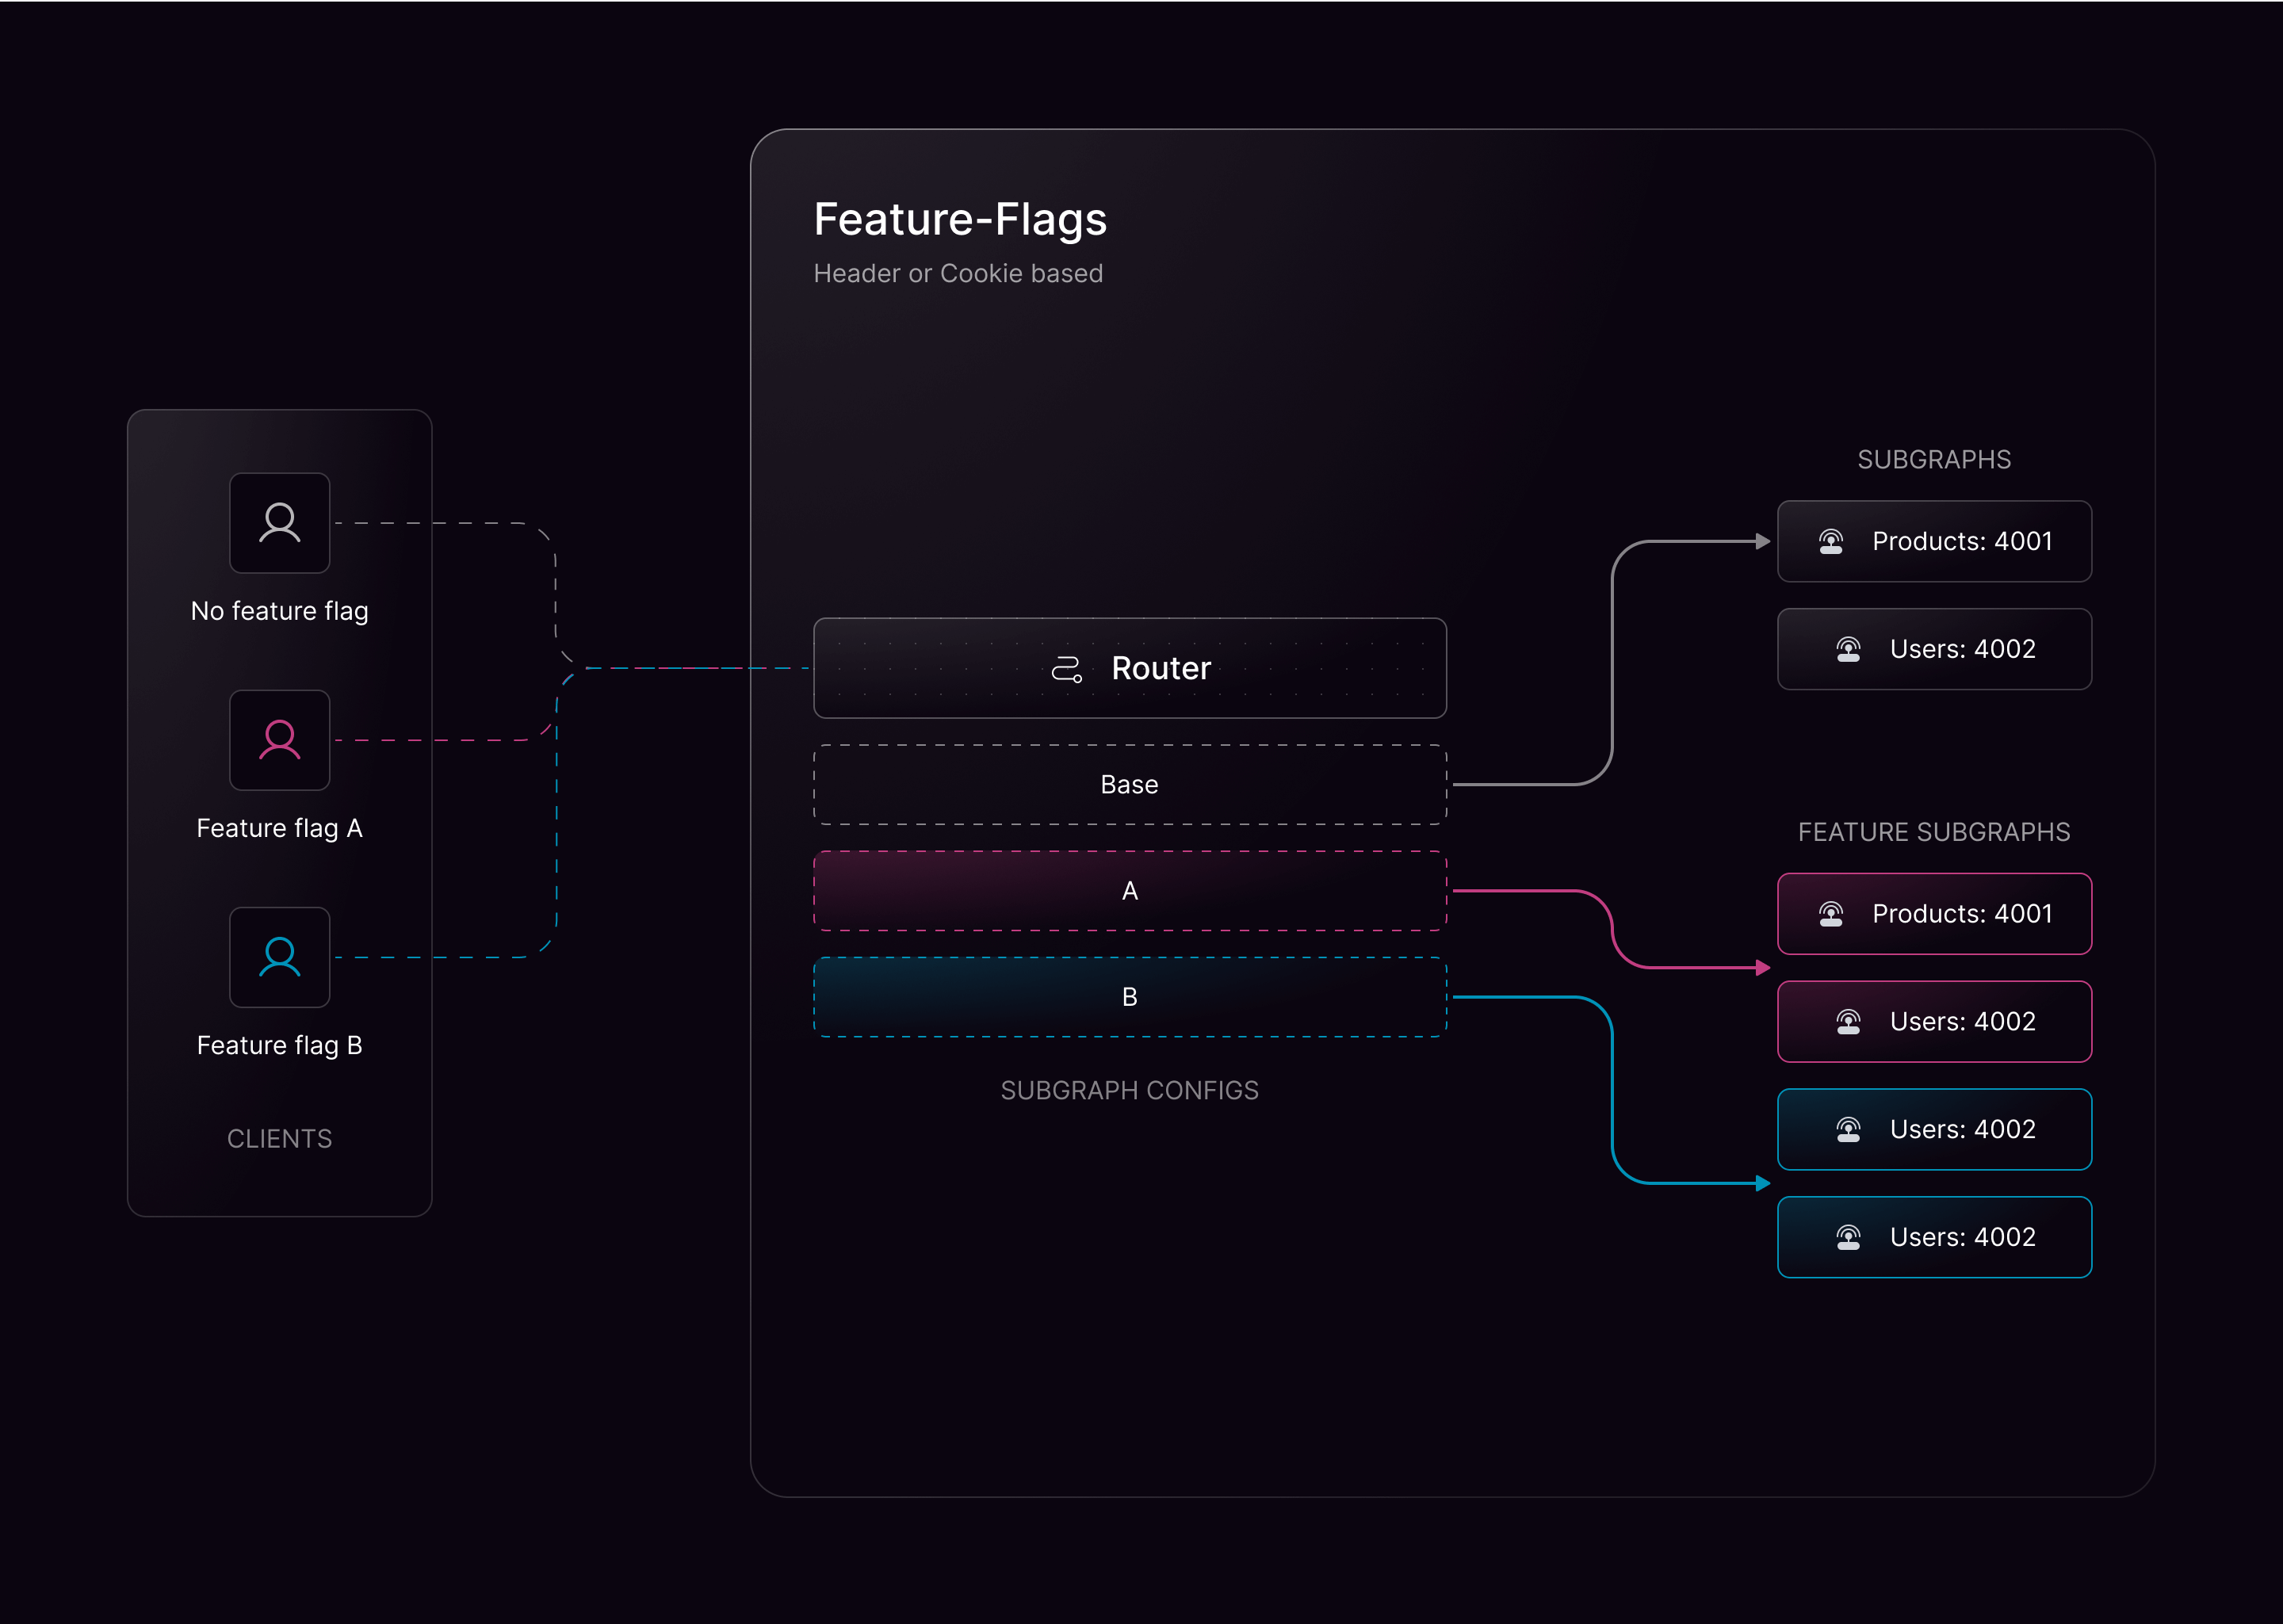Click the SUBGRAPH CONFIGS label

[1129, 1091]
